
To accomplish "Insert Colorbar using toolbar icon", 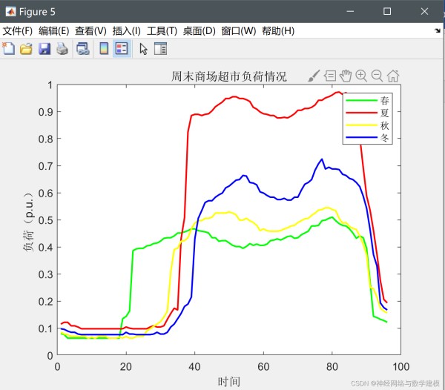I will coord(104,48).
